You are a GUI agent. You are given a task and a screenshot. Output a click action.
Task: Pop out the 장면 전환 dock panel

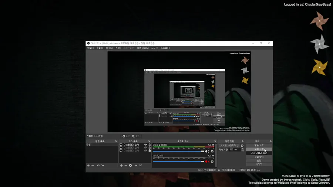click(242, 141)
